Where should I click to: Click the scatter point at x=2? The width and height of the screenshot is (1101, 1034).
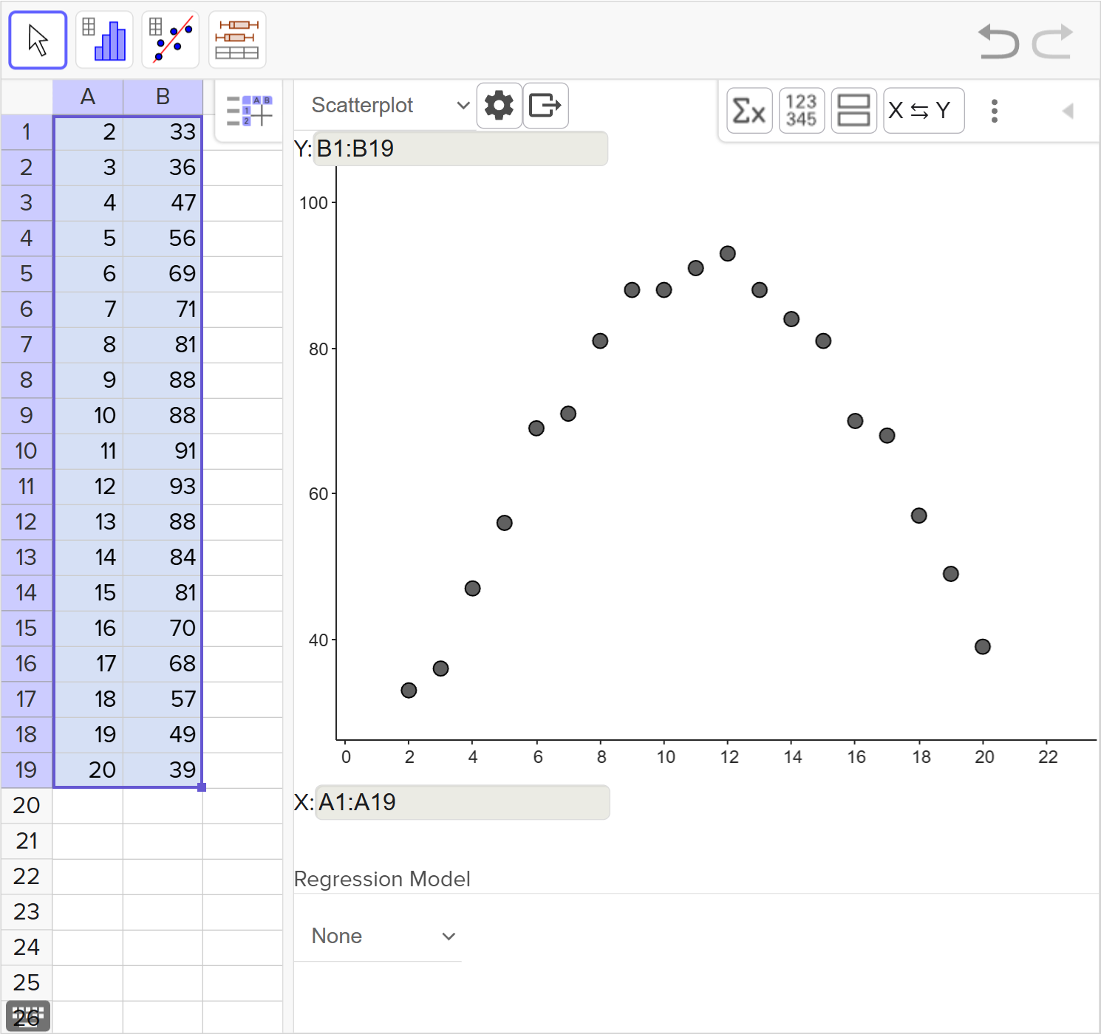(409, 691)
